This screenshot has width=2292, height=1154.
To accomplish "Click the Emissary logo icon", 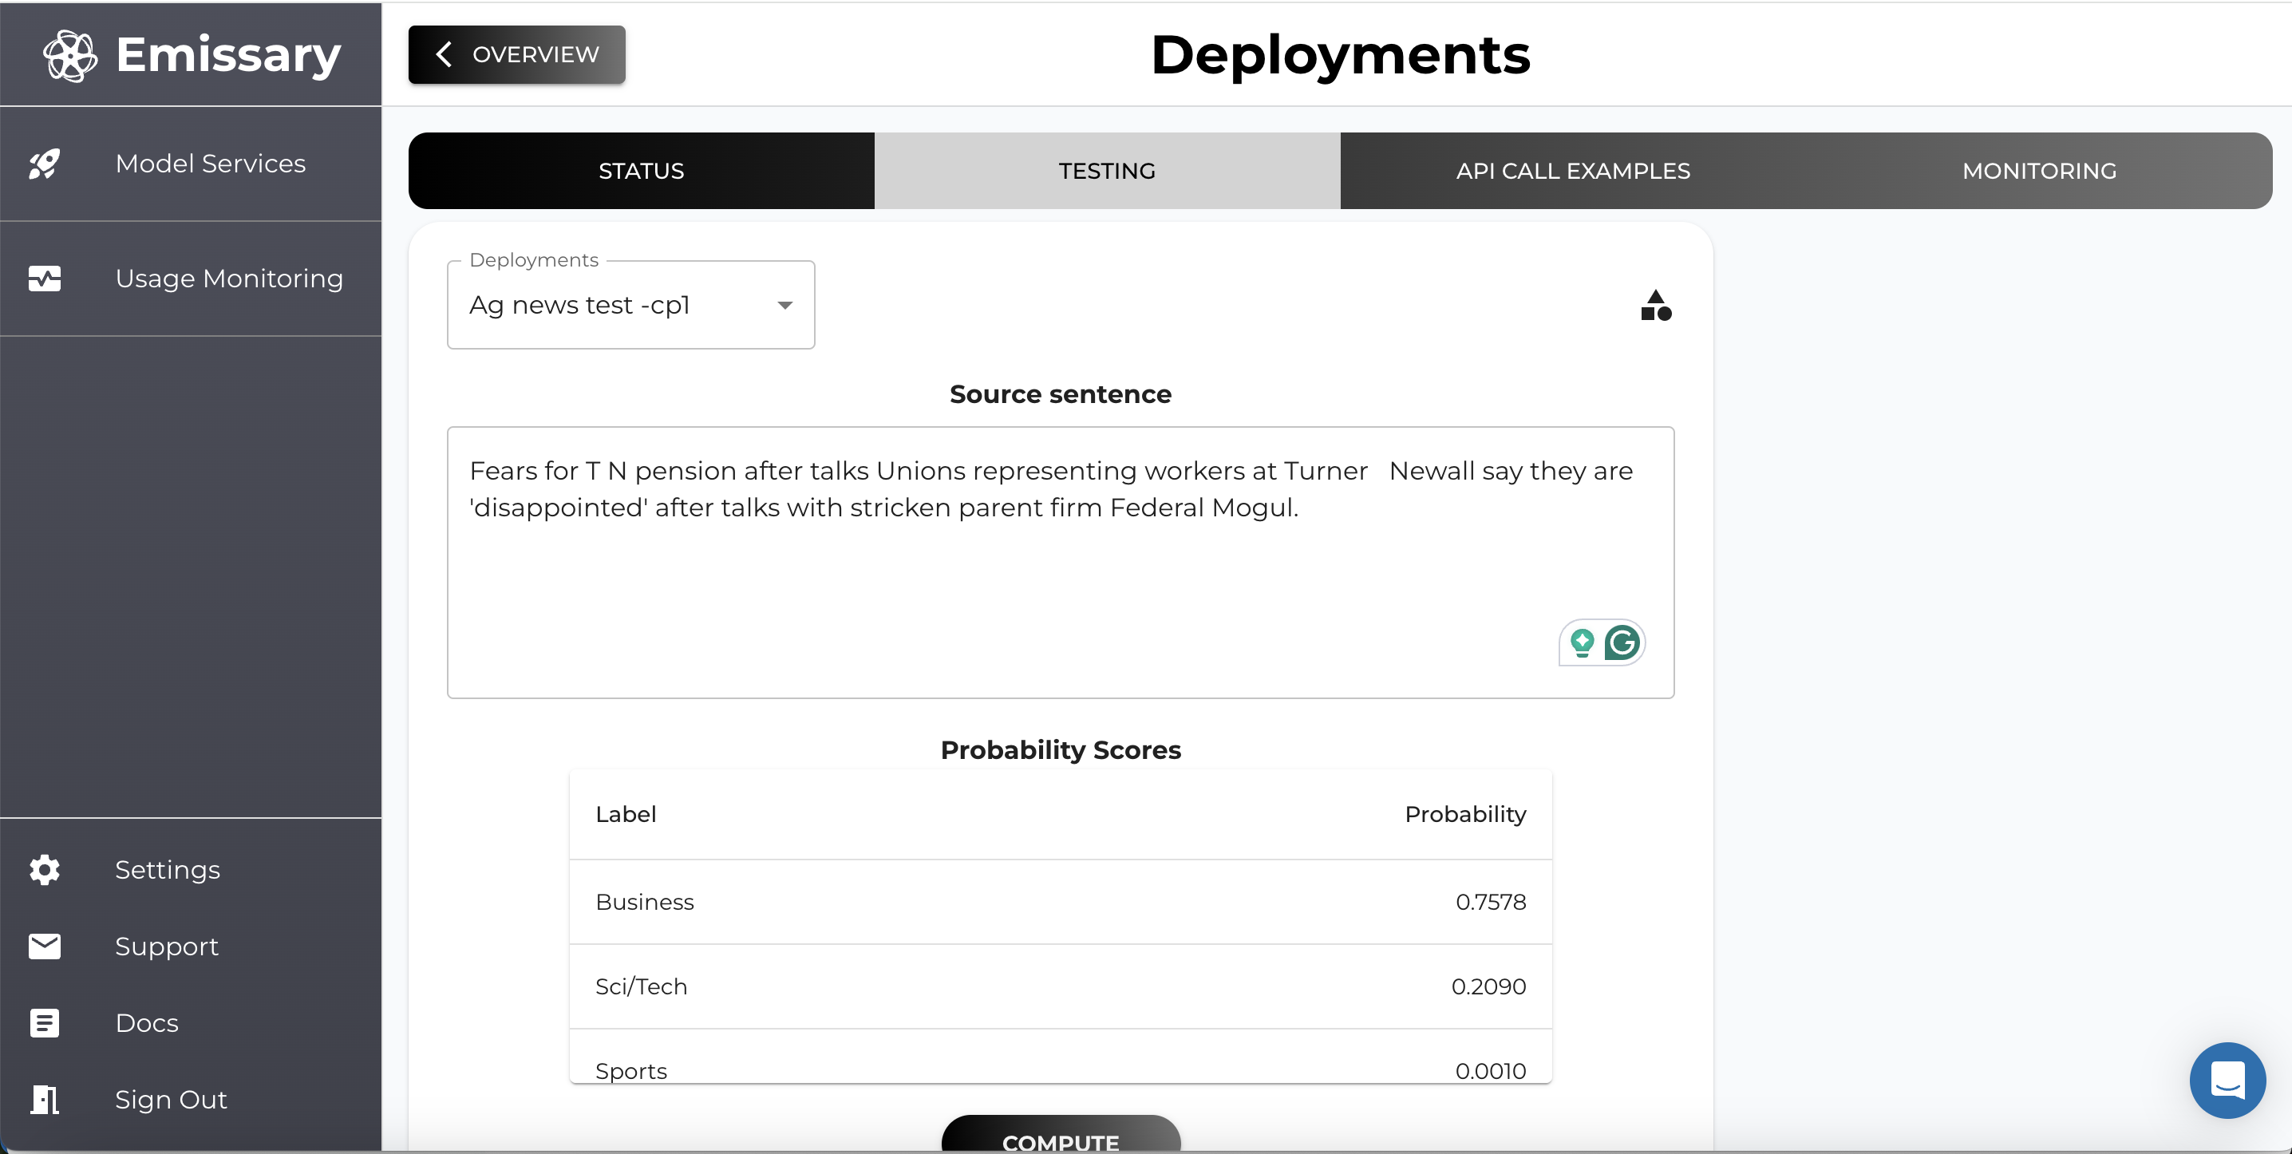I will pyautogui.click(x=70, y=55).
